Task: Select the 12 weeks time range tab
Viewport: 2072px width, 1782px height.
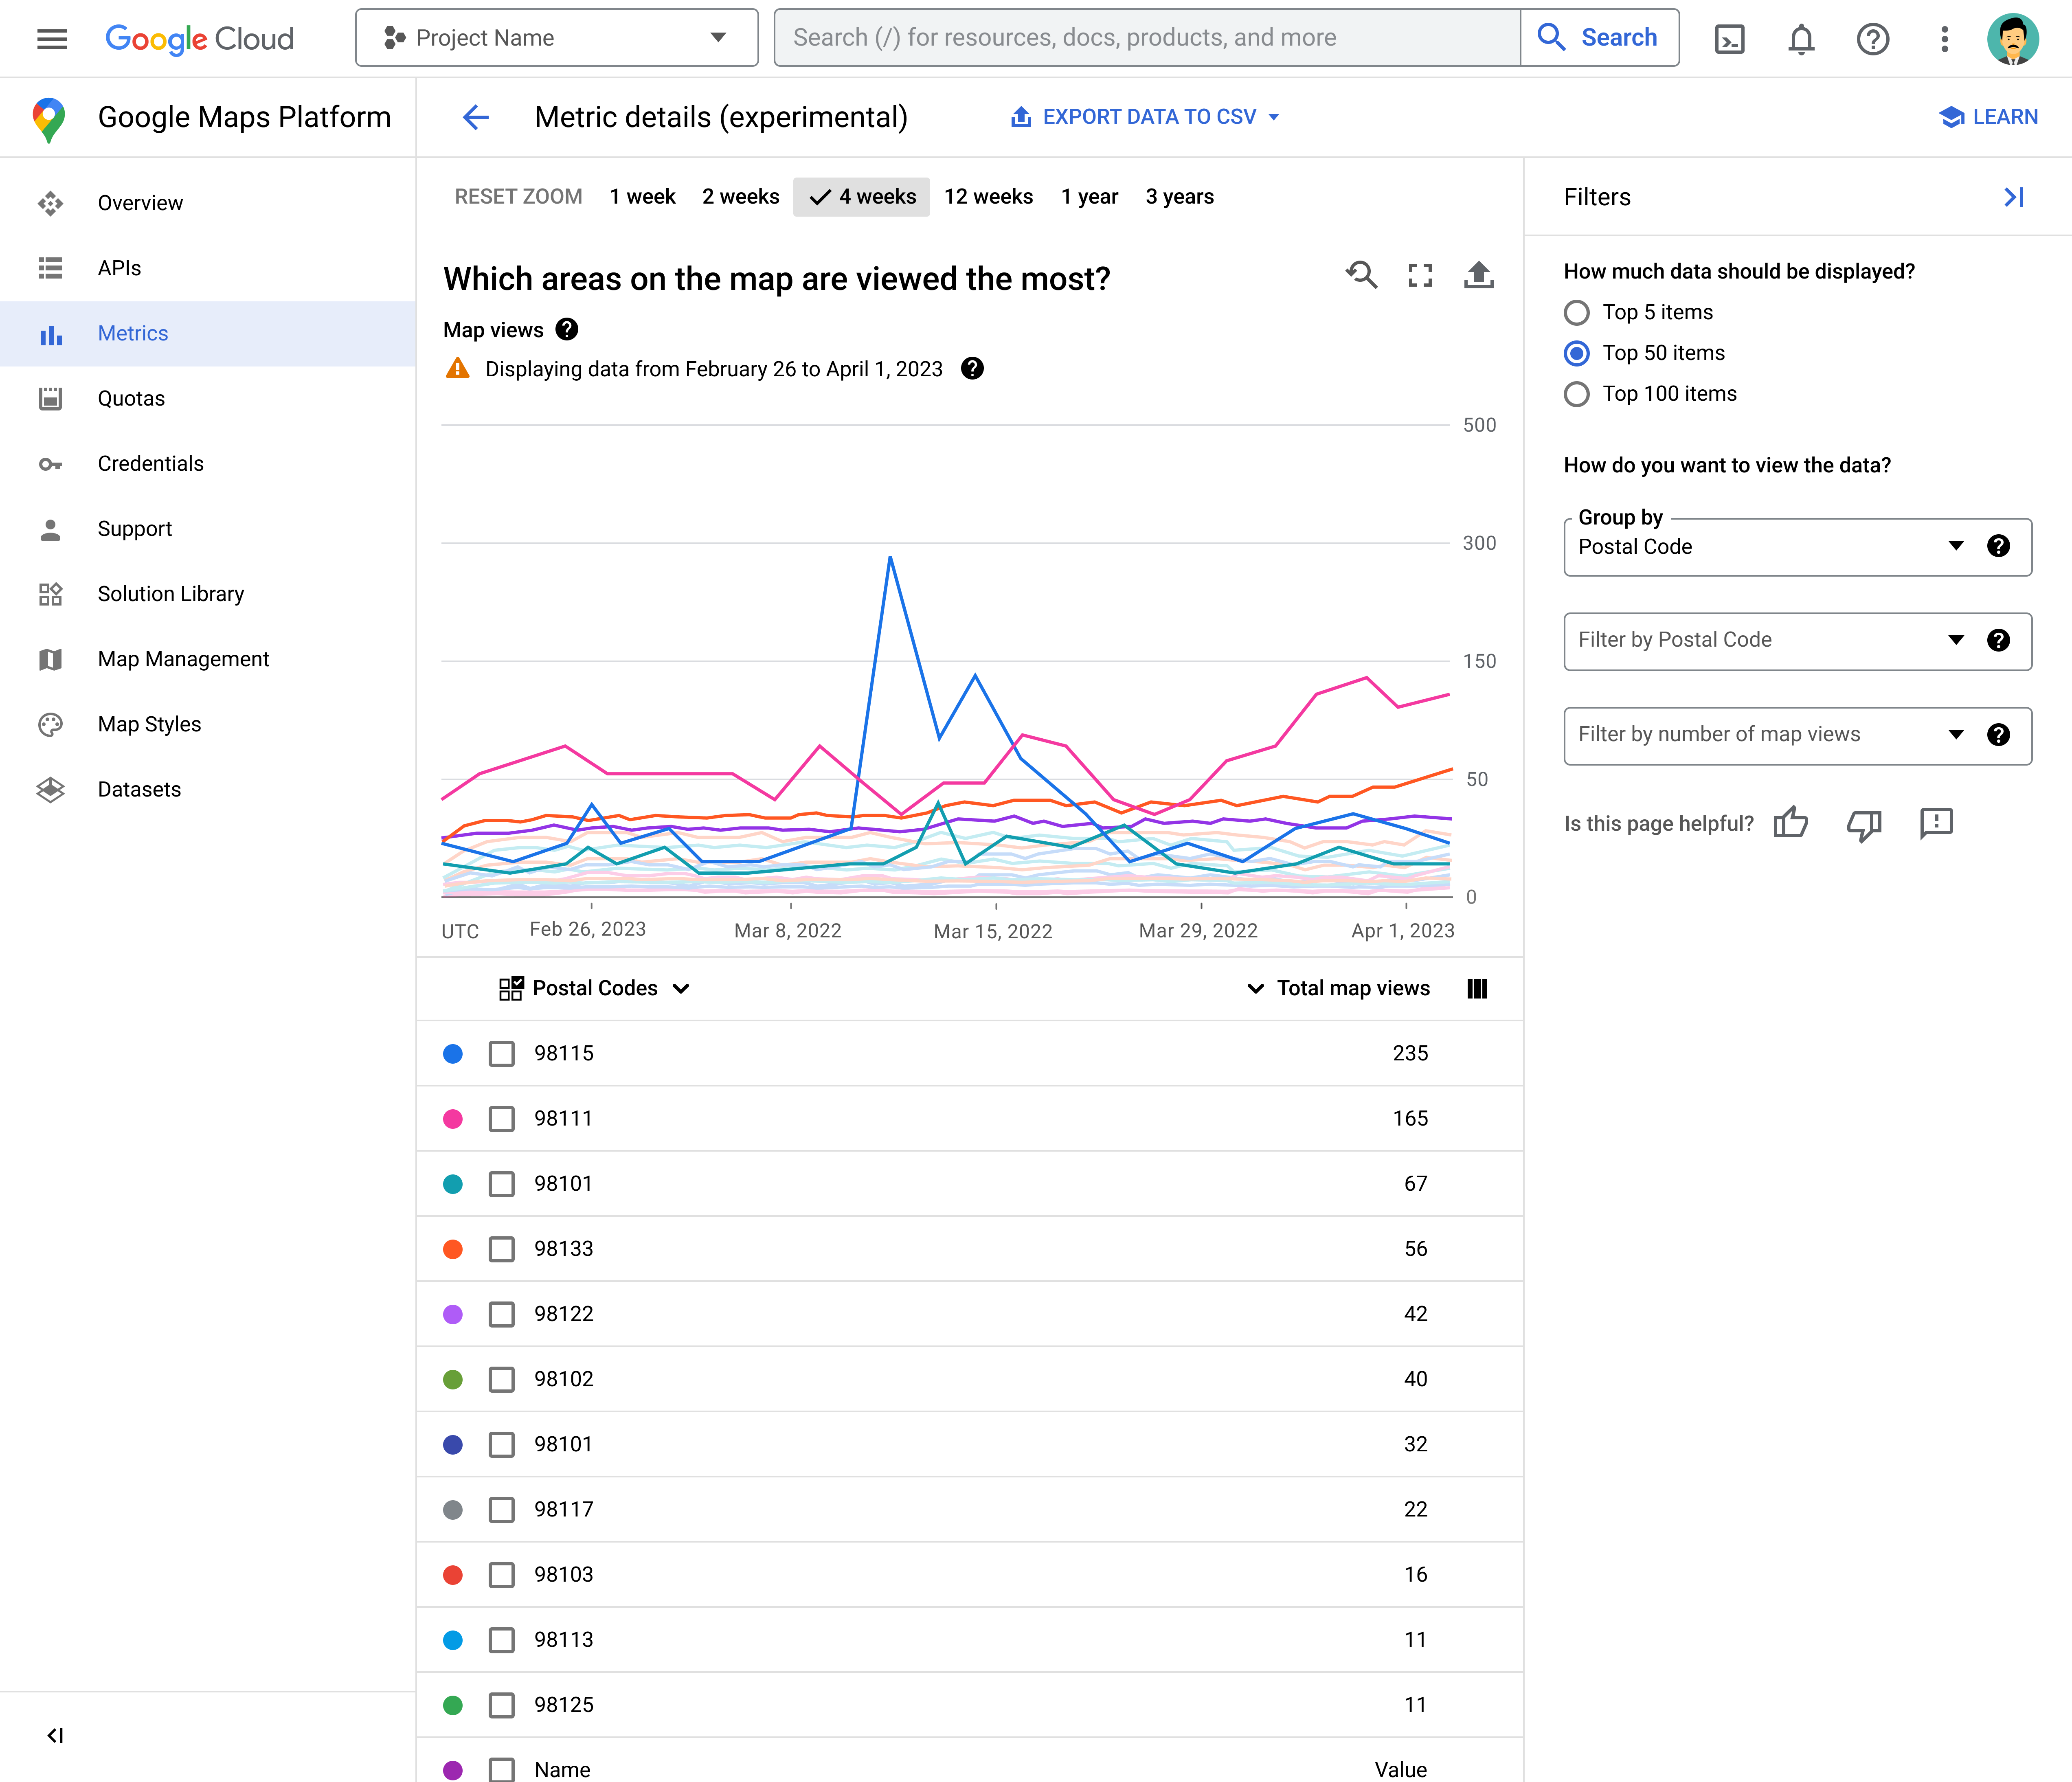Action: point(987,195)
